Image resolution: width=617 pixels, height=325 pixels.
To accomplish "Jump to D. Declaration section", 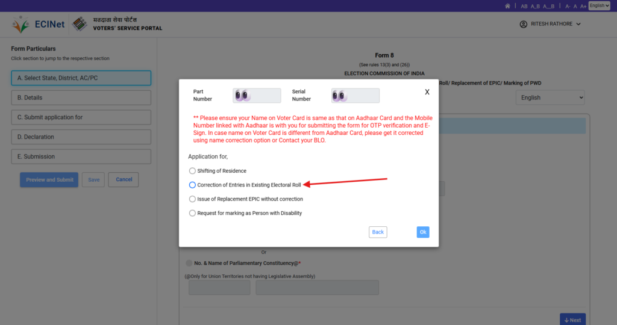I will [81, 137].
